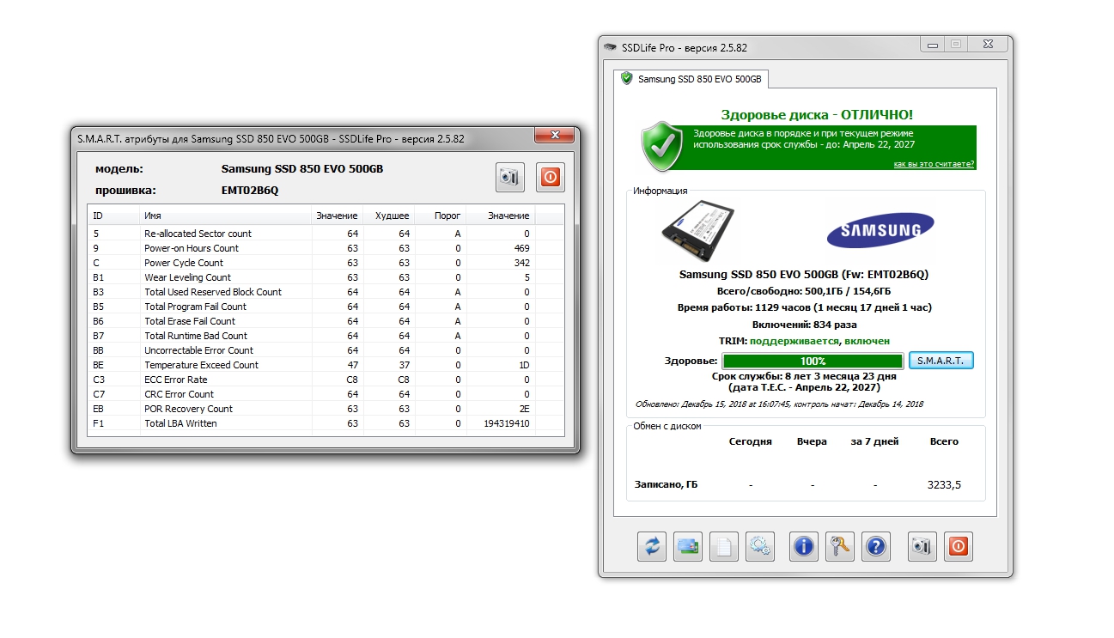Open the S.M.A.R.T. button
Screen dimensions: 1114x638
coord(941,361)
